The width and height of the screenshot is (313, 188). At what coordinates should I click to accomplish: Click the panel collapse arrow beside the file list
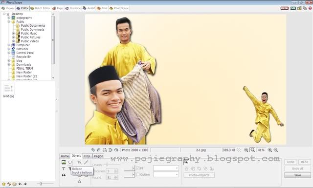click(x=57, y=99)
